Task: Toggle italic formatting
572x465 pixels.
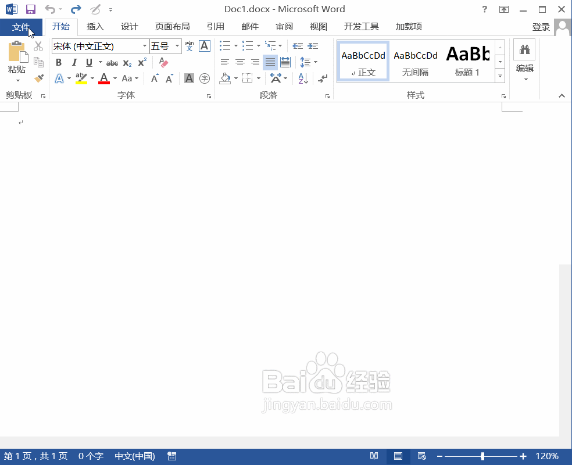Action: pyautogui.click(x=74, y=62)
